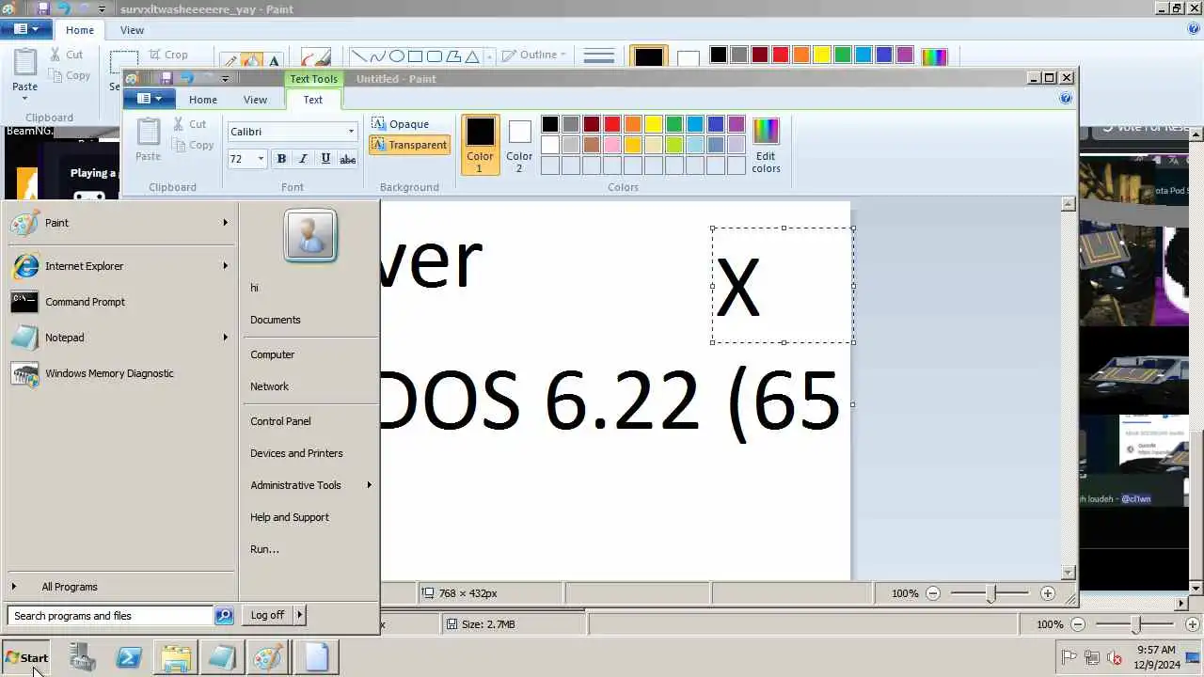Pick the red swatch in Untitled Paint palette
Image resolution: width=1204 pixels, height=677 pixels.
[x=612, y=124]
